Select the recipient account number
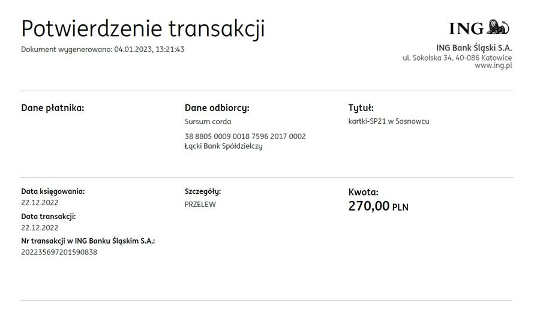 pyautogui.click(x=245, y=136)
